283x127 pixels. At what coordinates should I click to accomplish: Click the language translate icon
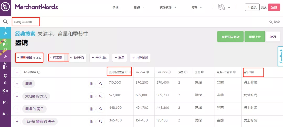221,7
